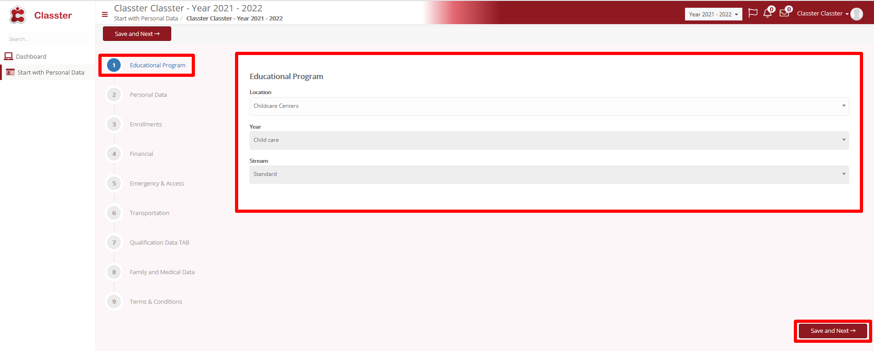This screenshot has height=351, width=874.
Task: Select step 6 circle Transportation
Action: (x=114, y=213)
